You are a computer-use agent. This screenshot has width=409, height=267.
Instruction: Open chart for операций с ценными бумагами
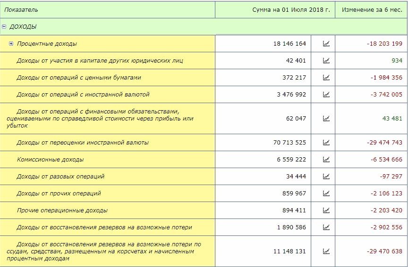tap(326, 78)
